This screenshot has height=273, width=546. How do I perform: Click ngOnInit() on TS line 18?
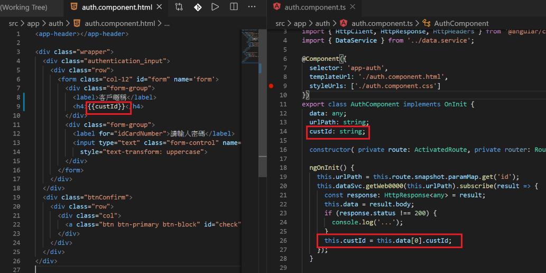coord(328,168)
